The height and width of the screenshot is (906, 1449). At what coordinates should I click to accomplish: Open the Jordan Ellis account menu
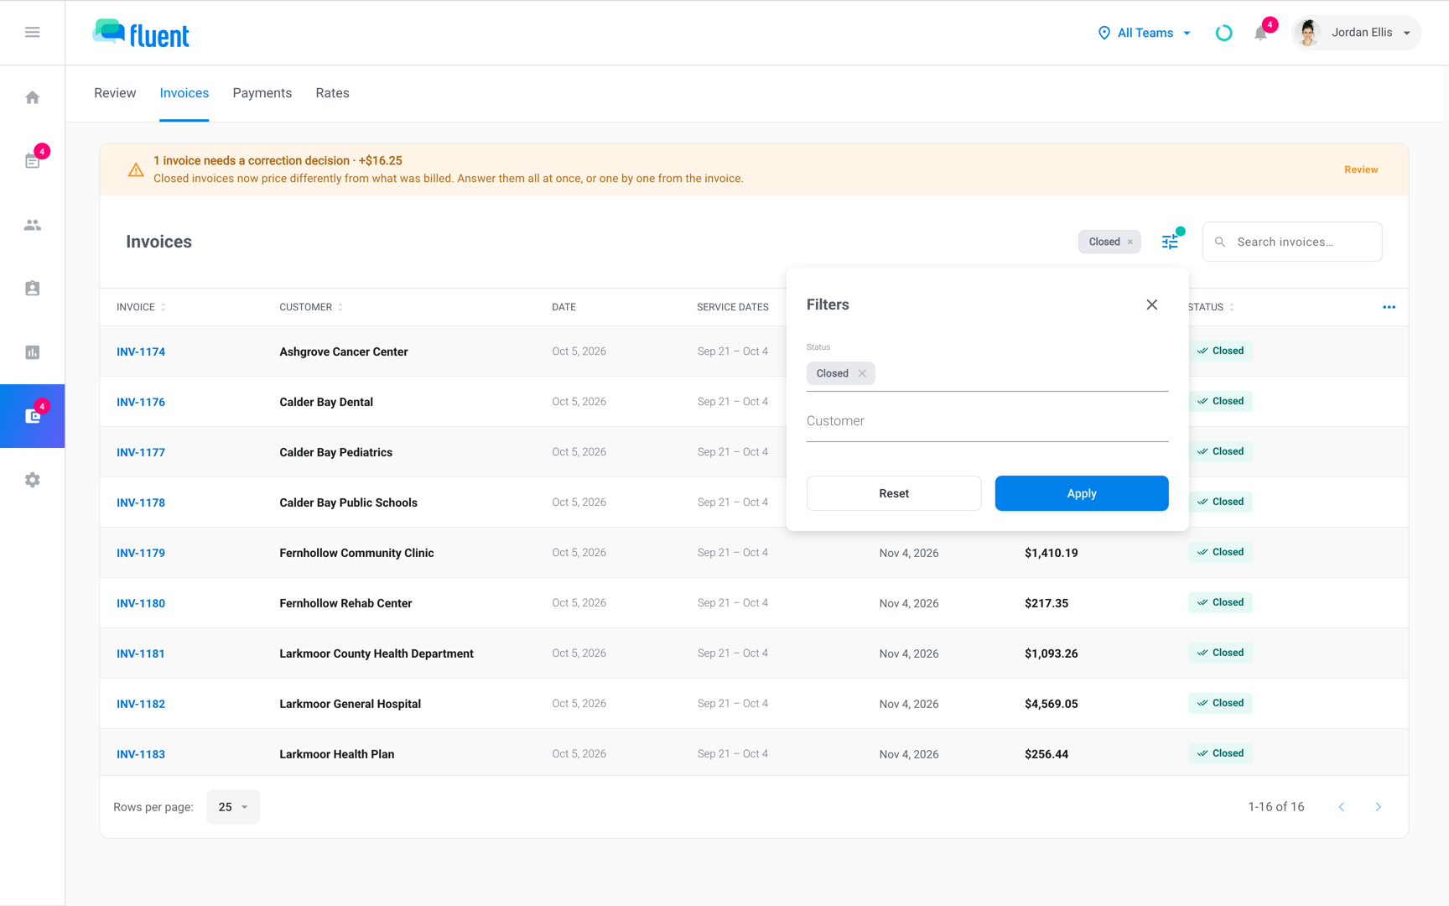(1356, 33)
